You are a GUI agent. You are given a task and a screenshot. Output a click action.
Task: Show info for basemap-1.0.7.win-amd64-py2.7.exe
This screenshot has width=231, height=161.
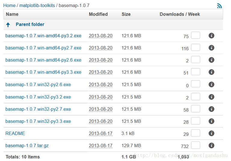211,48
